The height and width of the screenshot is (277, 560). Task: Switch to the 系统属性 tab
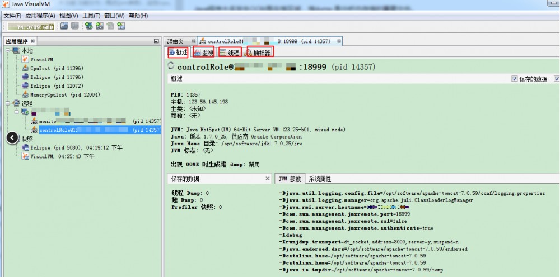[x=320, y=179]
